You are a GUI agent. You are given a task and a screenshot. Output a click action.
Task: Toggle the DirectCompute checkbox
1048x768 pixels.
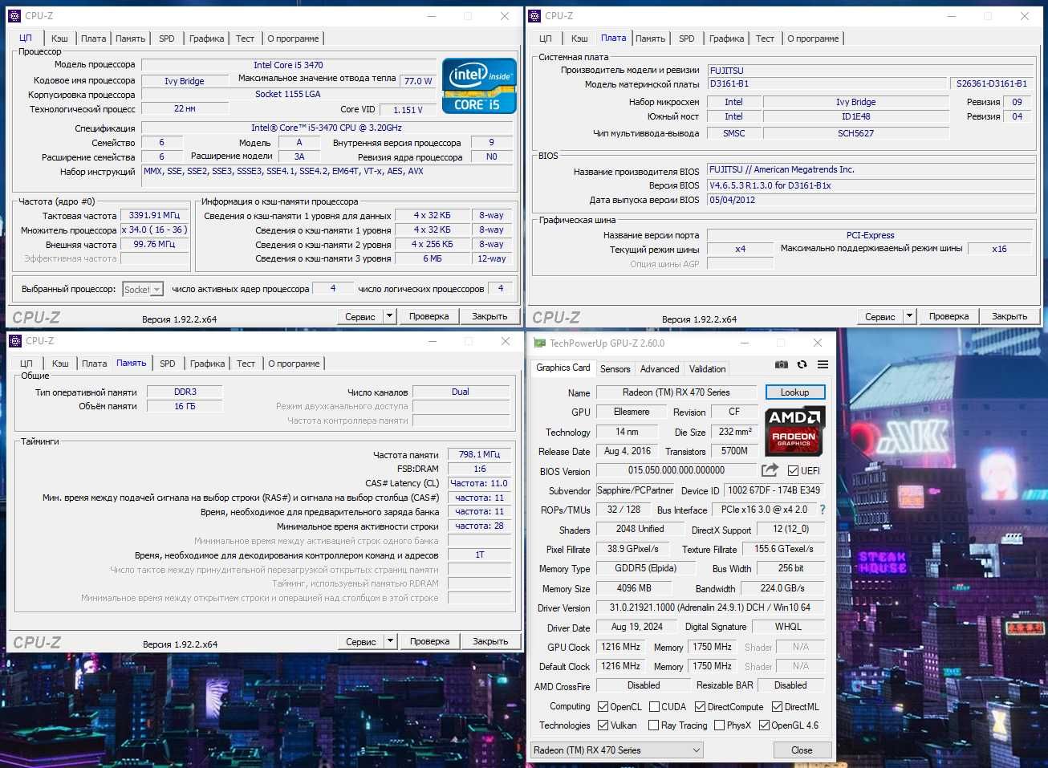[701, 707]
